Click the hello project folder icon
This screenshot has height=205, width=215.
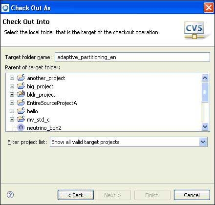point(21,111)
